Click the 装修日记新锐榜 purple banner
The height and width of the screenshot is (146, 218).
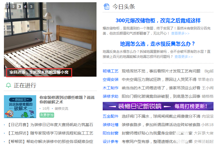[x=158, y=106]
